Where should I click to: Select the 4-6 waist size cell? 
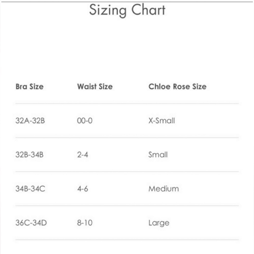[83, 189]
